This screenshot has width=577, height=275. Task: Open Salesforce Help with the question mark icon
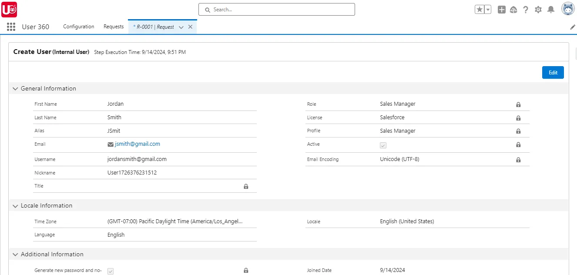click(x=526, y=9)
